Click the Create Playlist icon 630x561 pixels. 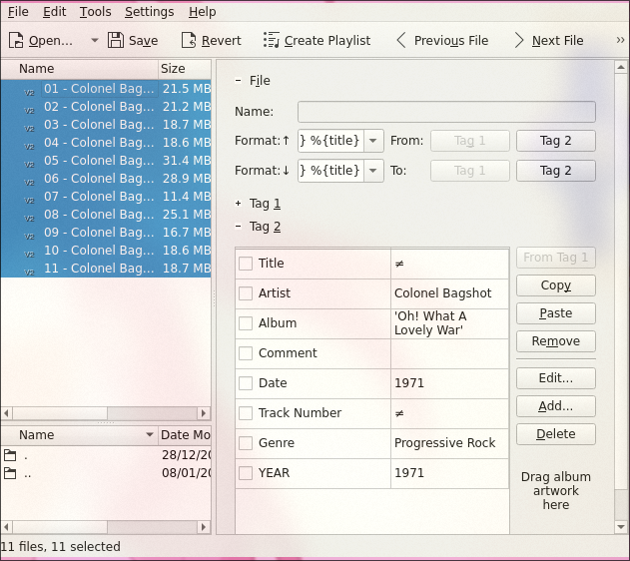click(x=272, y=41)
